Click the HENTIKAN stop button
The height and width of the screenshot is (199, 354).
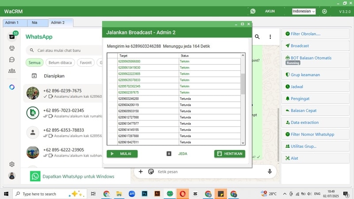click(230, 153)
